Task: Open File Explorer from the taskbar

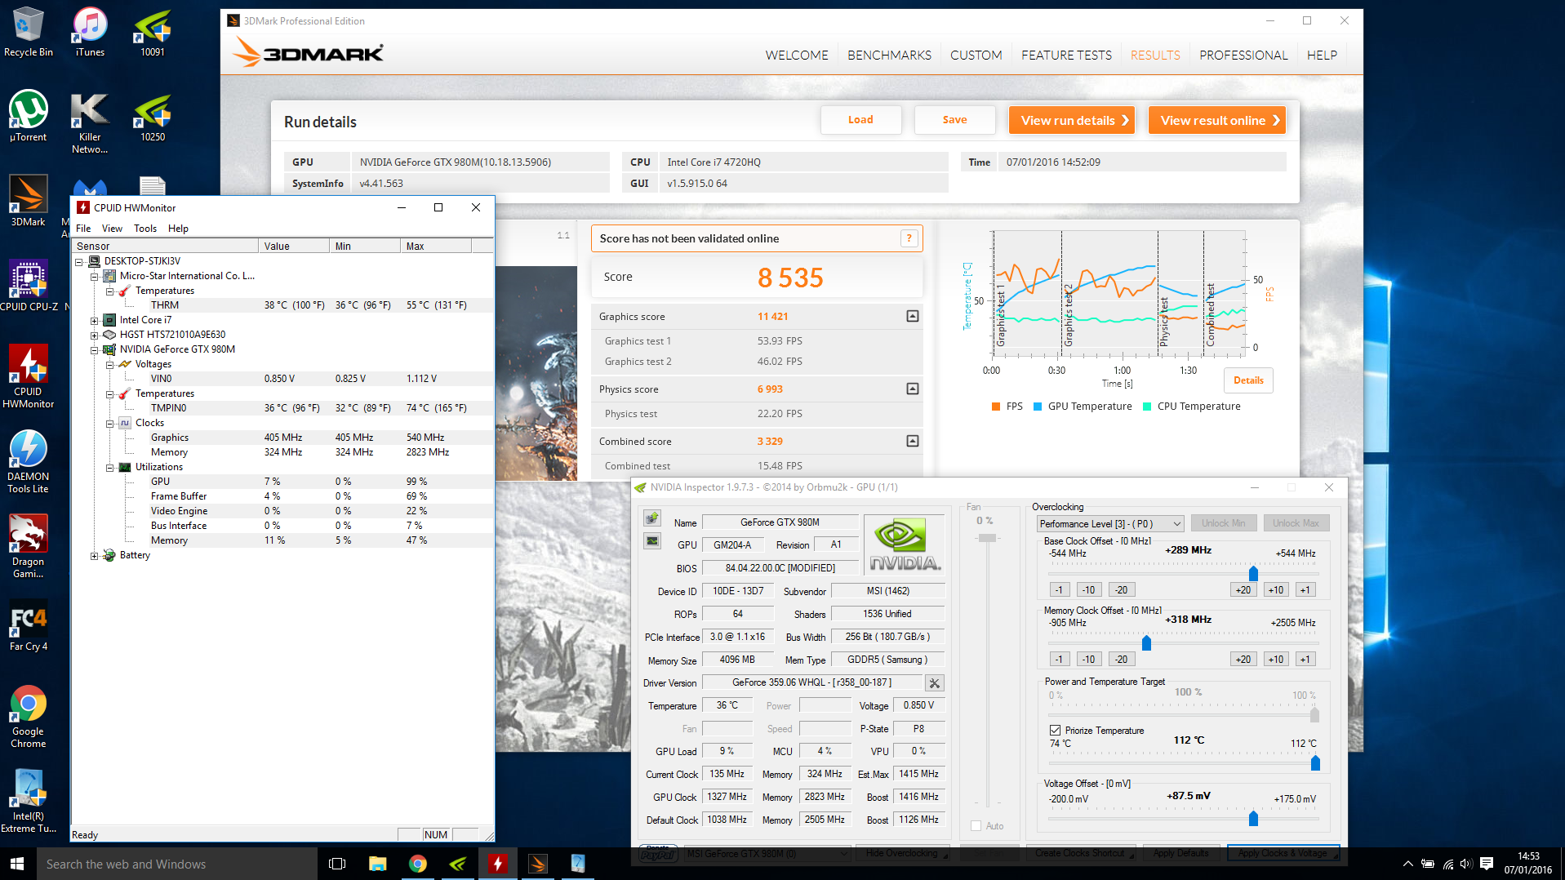Action: 377,864
